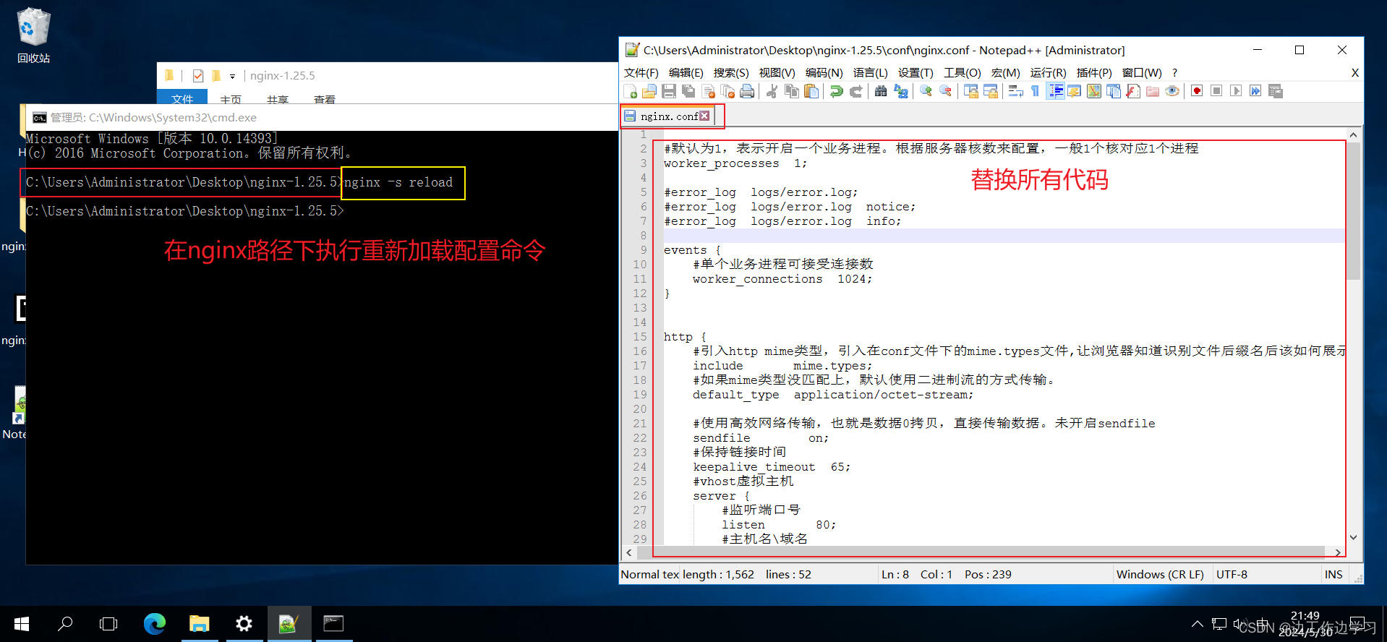Click the Zoom Out magnifier icon
Screen dimensions: 1387x642
coord(945,91)
